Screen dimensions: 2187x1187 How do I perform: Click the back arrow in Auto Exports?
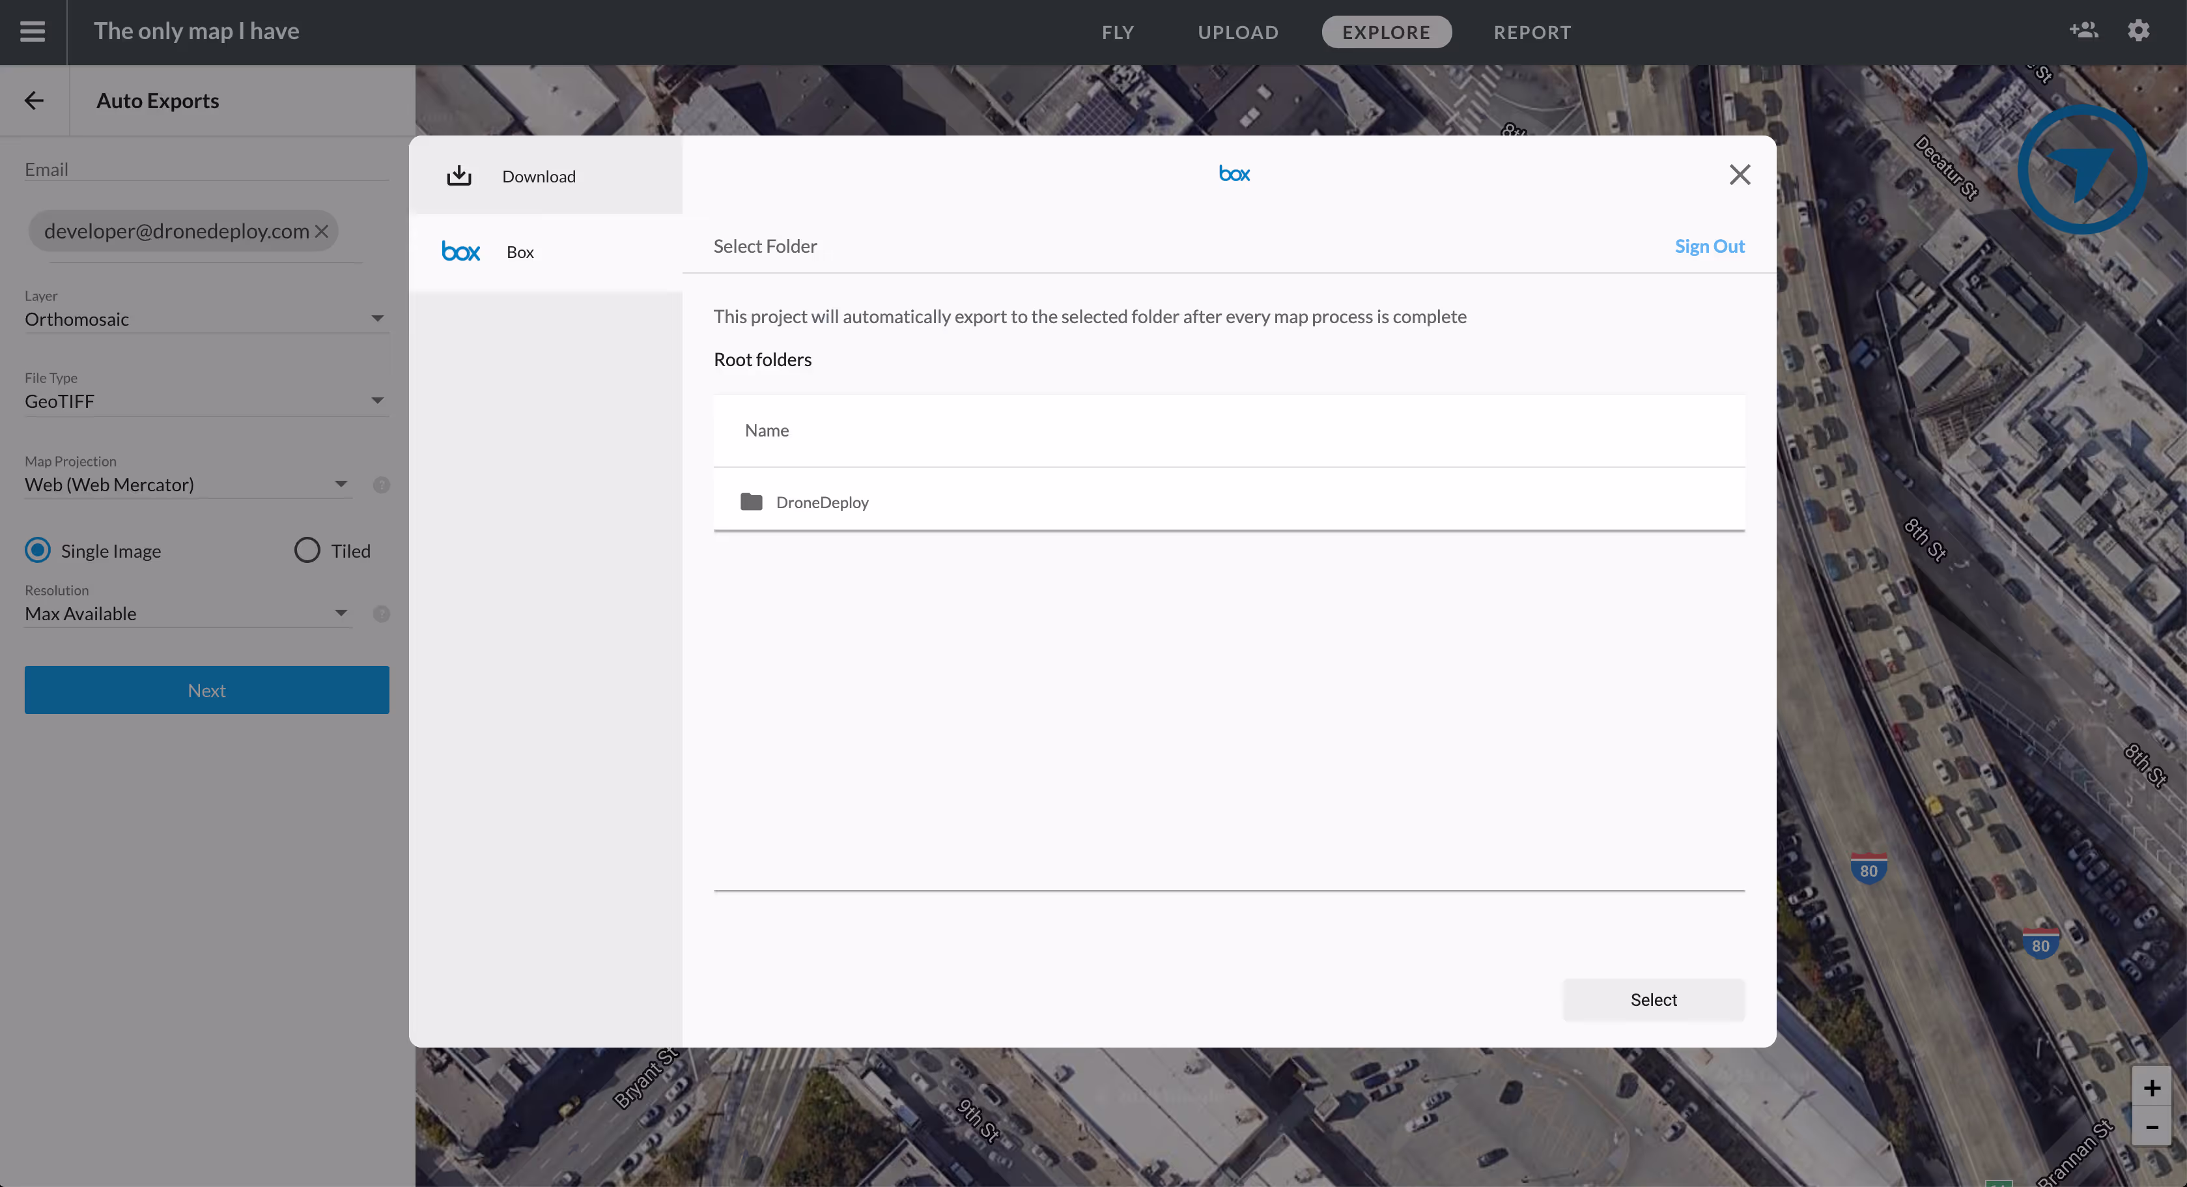34,100
